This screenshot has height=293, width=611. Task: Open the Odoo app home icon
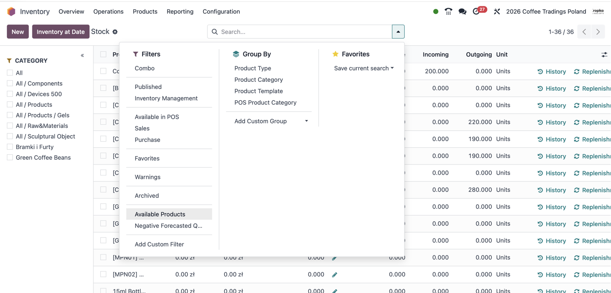(x=11, y=11)
